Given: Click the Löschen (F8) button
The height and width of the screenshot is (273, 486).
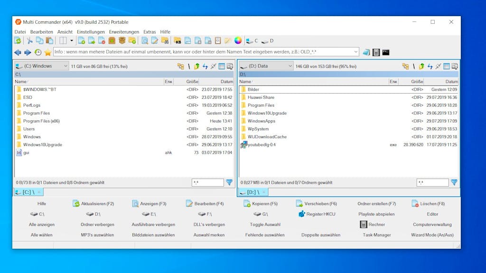Looking at the screenshot, I should (x=428, y=204).
